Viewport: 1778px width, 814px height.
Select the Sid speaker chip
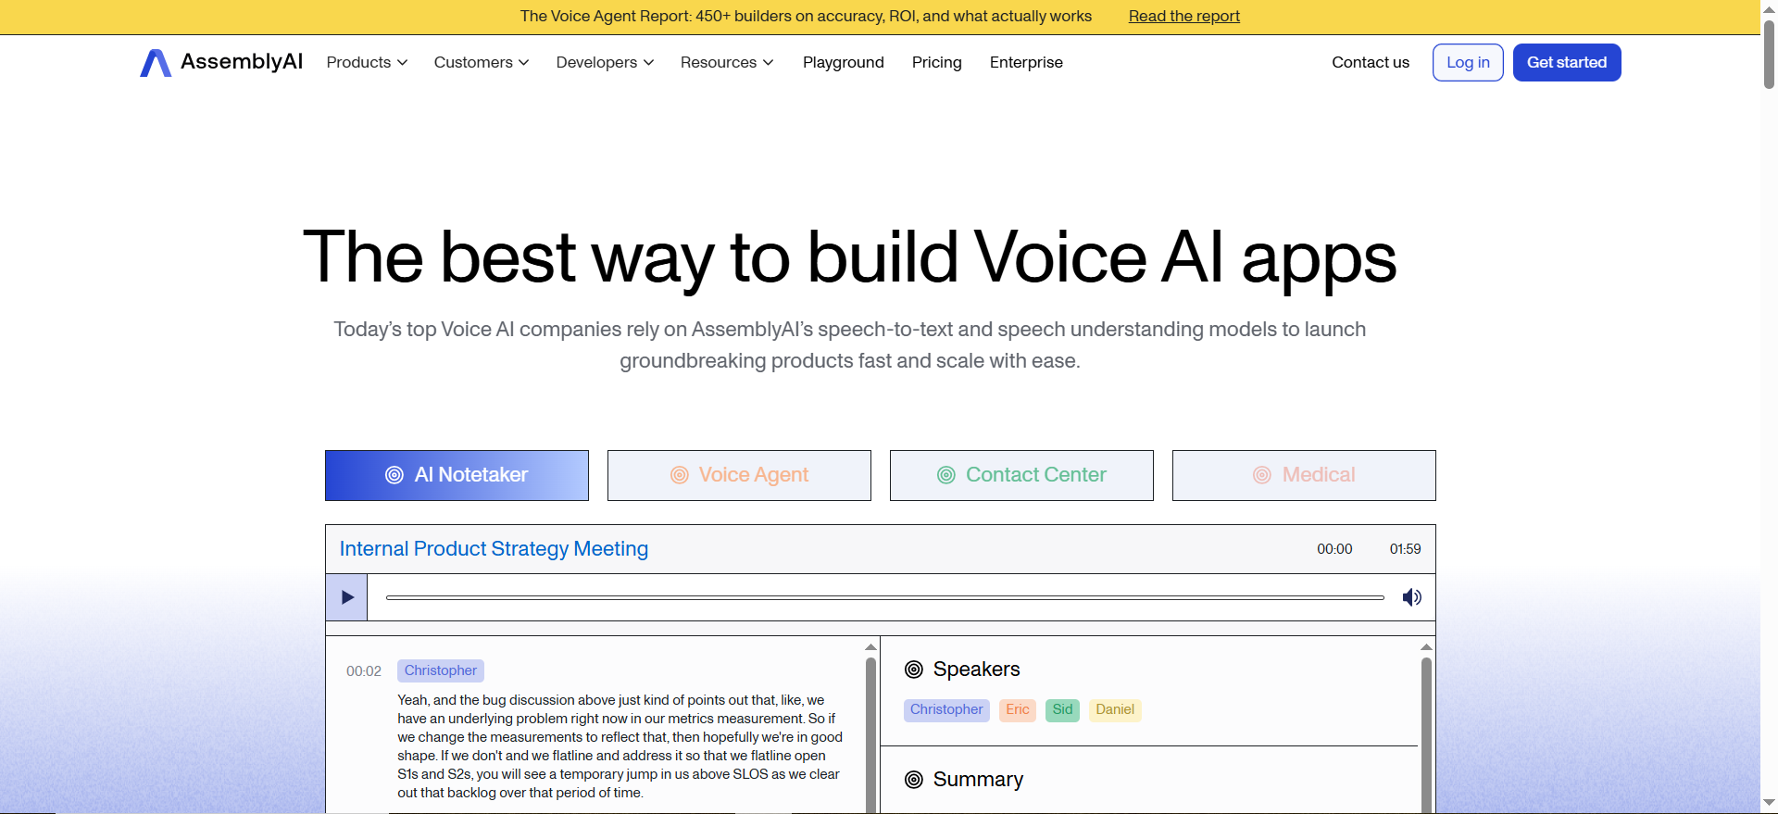pyautogui.click(x=1062, y=710)
